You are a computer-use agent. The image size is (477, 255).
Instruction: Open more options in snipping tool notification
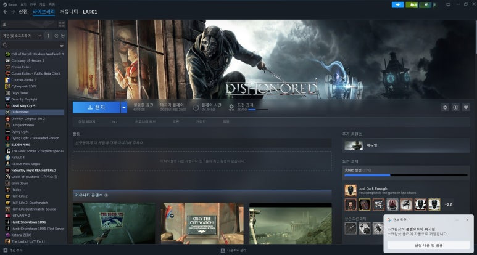[x=457, y=220]
